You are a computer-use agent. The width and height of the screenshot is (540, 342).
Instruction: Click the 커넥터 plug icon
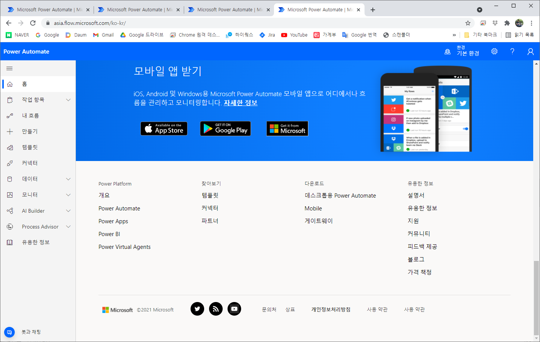(x=10, y=163)
